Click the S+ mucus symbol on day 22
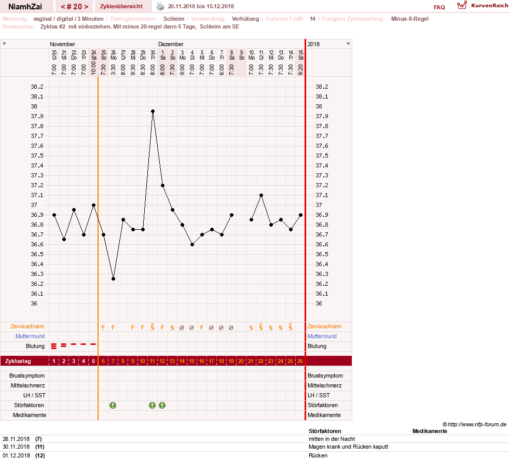Image resolution: width=509 pixels, height=472 pixels. pos(260,327)
